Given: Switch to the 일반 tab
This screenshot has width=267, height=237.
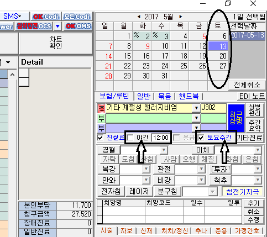Looking at the screenshot, I should tap(144, 96).
